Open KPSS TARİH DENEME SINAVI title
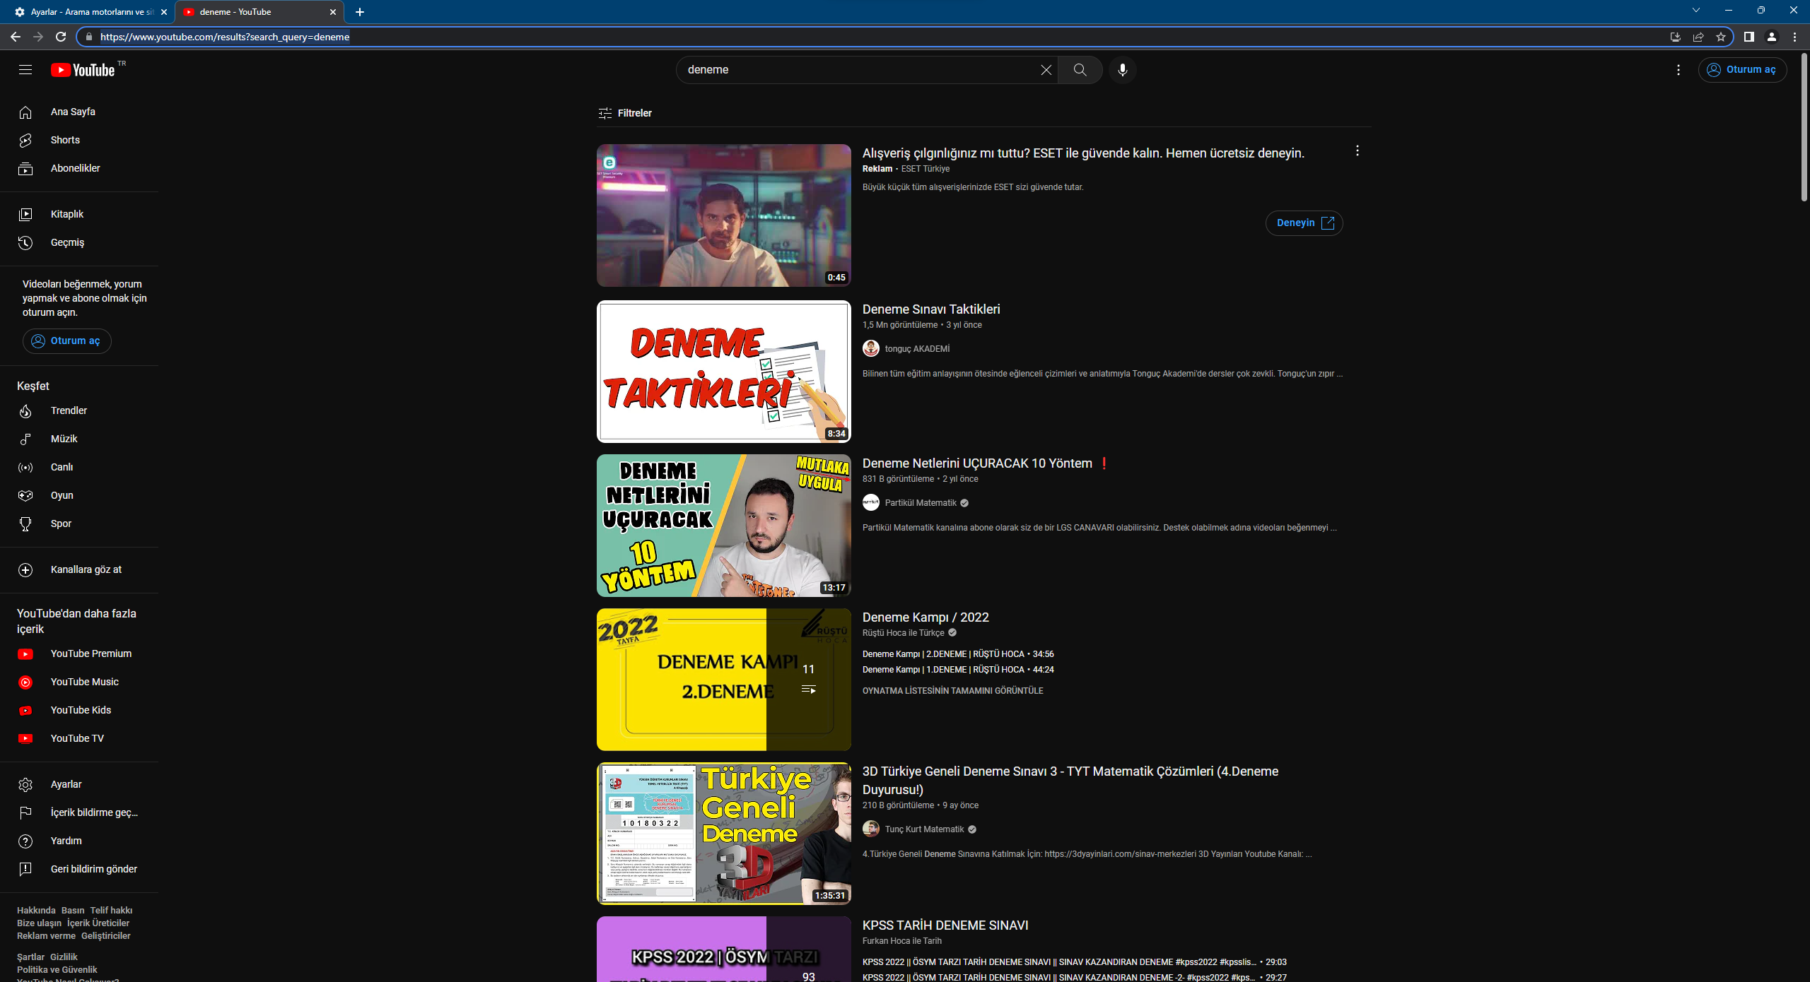This screenshot has height=982, width=1810. click(945, 925)
